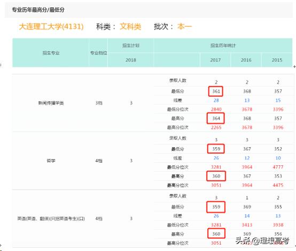Click the 招生历年统计 column header
296x251 pixels.
tap(223, 45)
